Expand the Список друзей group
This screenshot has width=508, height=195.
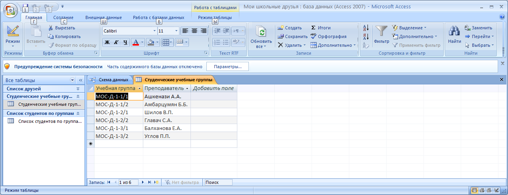[x=78, y=89]
